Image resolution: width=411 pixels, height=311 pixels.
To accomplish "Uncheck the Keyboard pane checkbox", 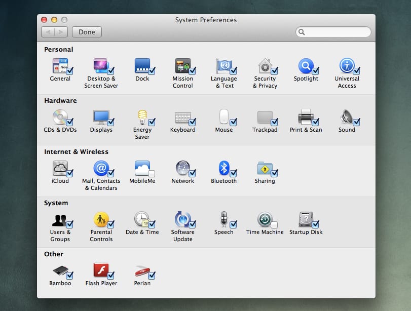I will [192, 122].
